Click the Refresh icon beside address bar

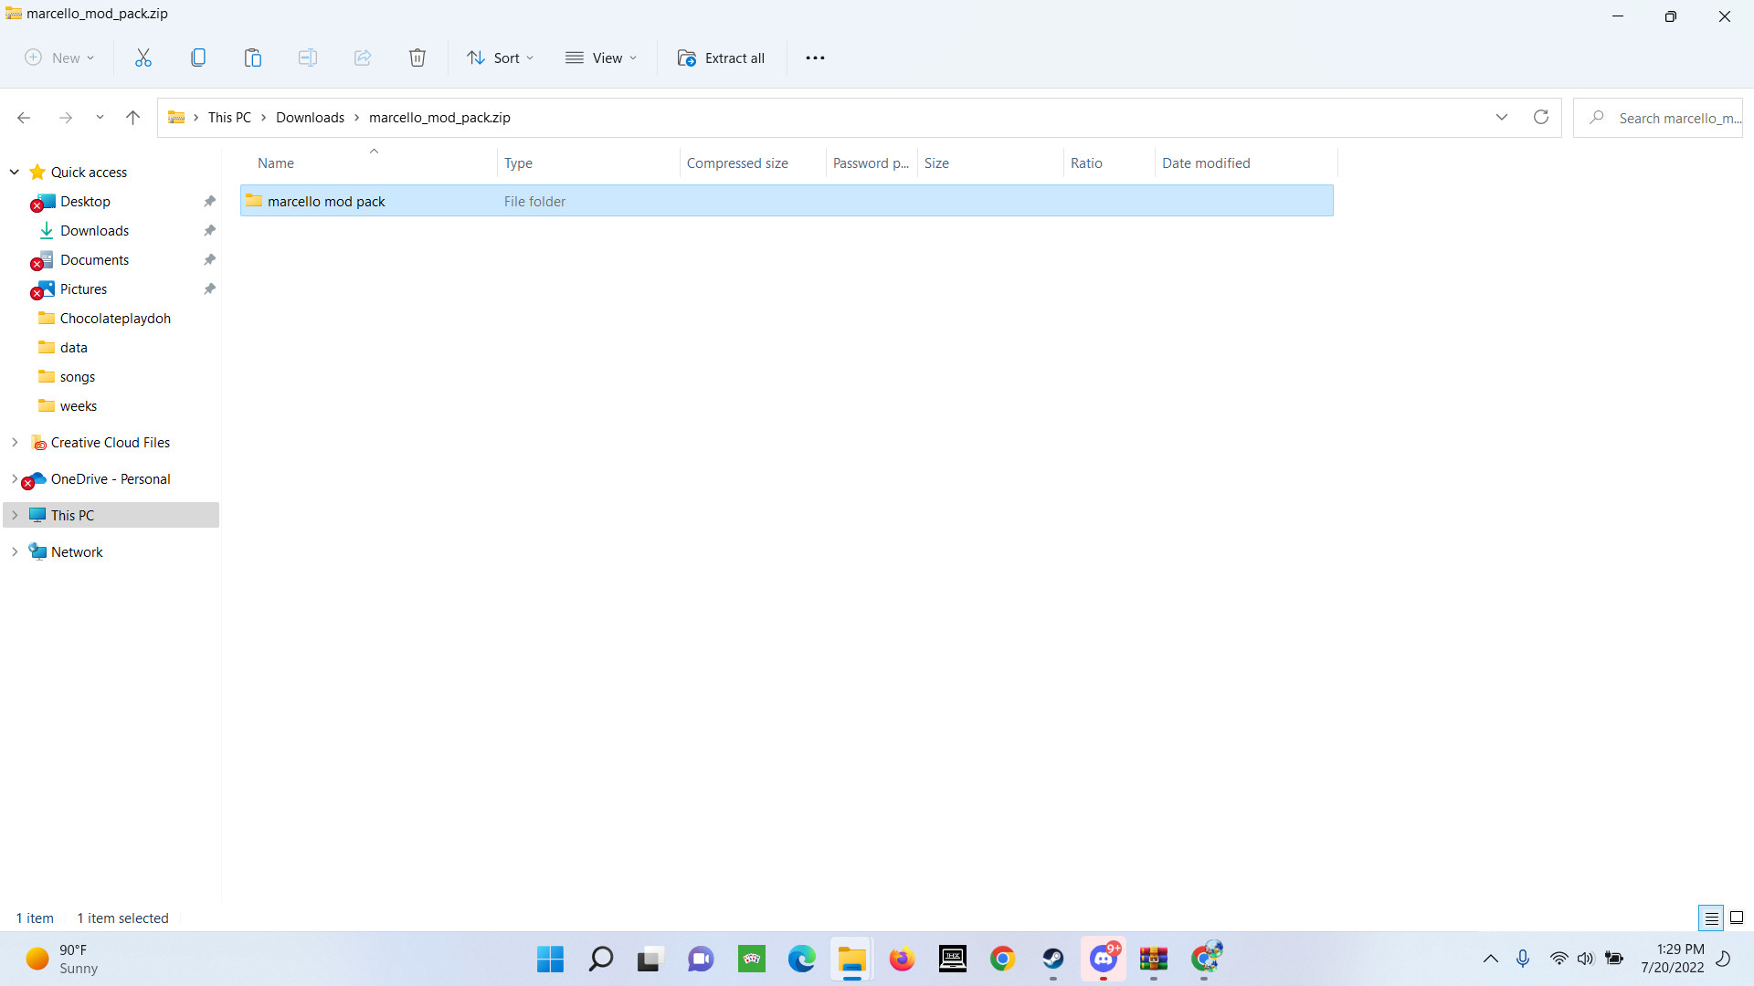pos(1541,117)
